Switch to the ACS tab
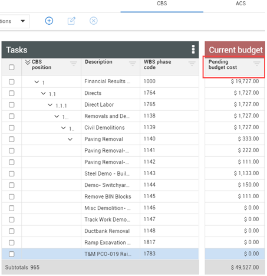Viewport: 267px width, 276px height. click(240, 4)
